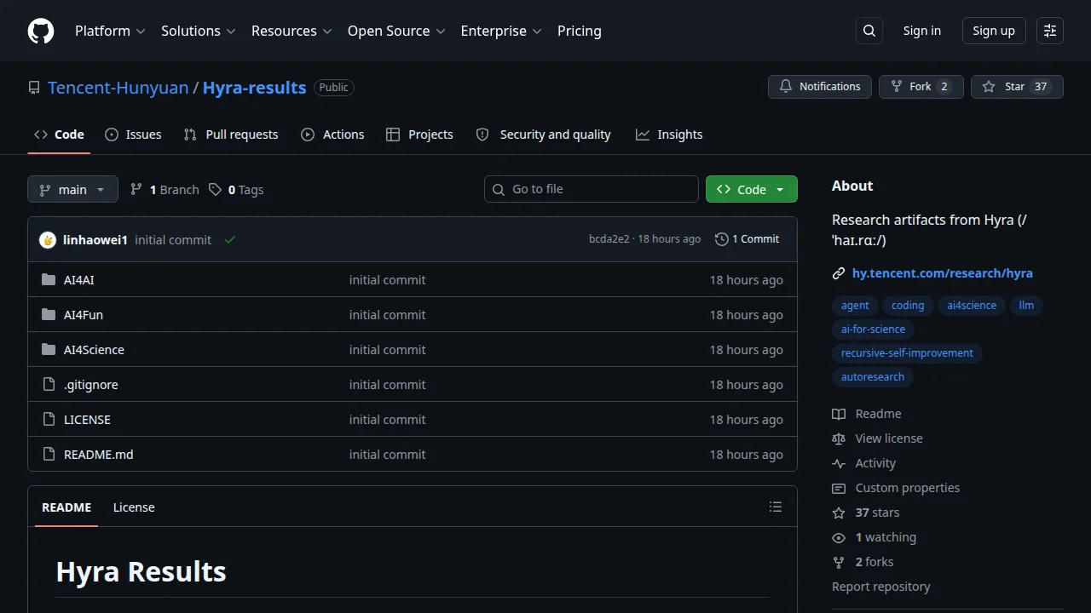Open the GitHub homepage logo
The image size is (1091, 613).
point(41,31)
